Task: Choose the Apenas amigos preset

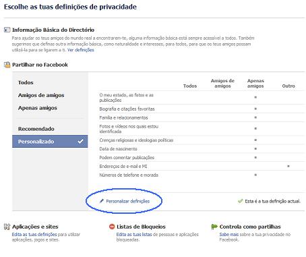Action: (38, 108)
